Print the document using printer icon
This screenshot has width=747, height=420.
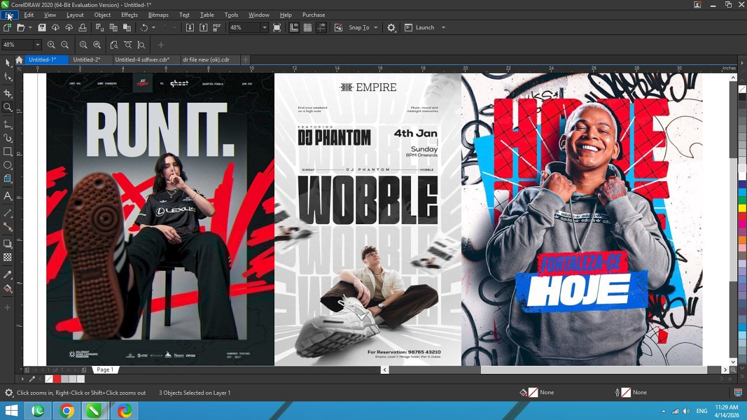point(82,27)
